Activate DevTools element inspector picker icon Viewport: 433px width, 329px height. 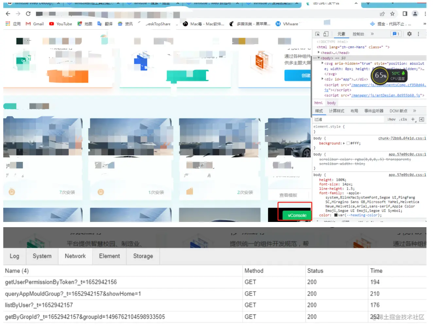tap(317, 34)
